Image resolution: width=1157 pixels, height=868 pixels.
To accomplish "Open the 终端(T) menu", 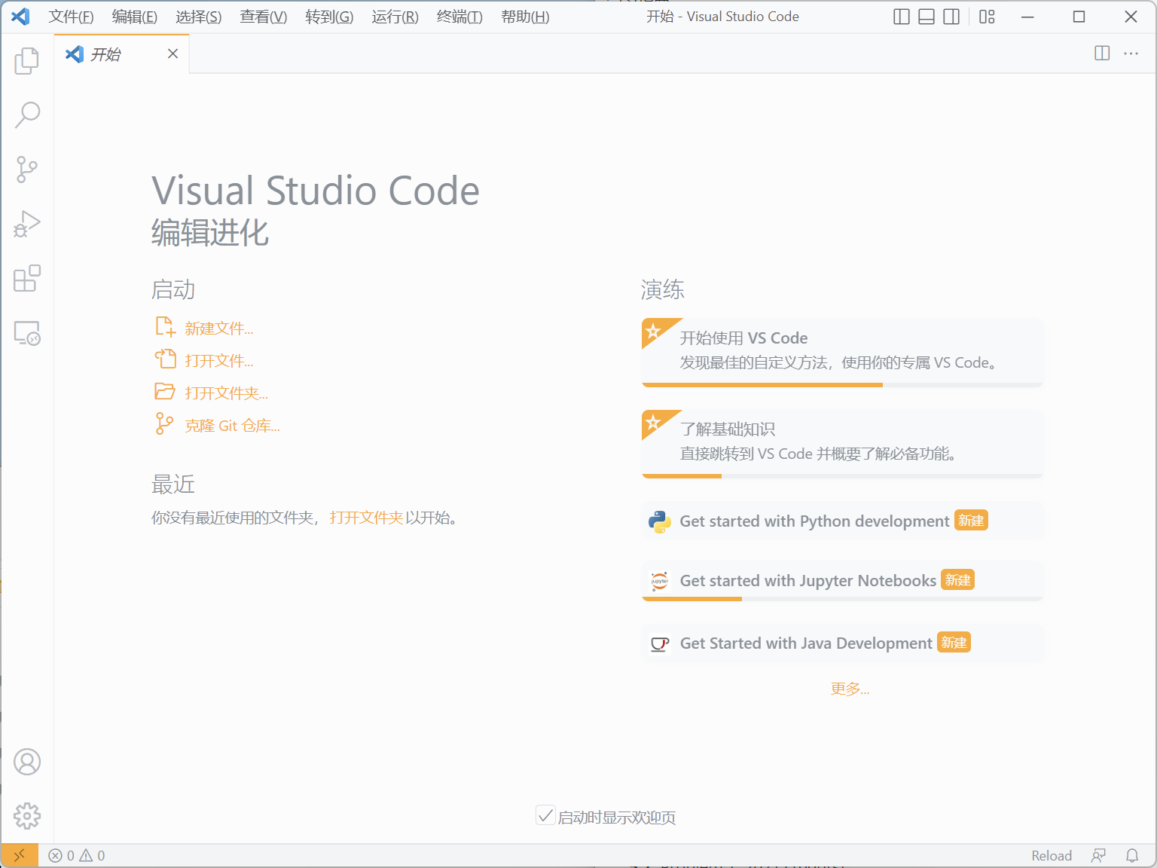I will point(459,17).
